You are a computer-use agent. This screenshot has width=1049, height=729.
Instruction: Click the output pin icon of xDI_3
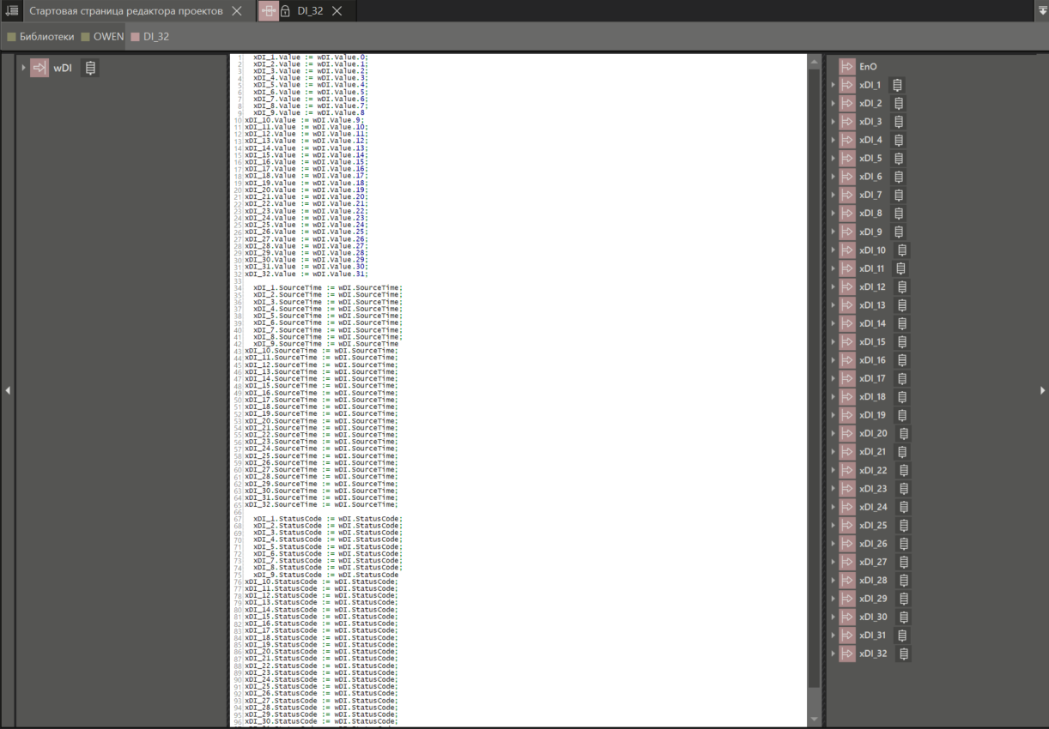[x=847, y=122]
